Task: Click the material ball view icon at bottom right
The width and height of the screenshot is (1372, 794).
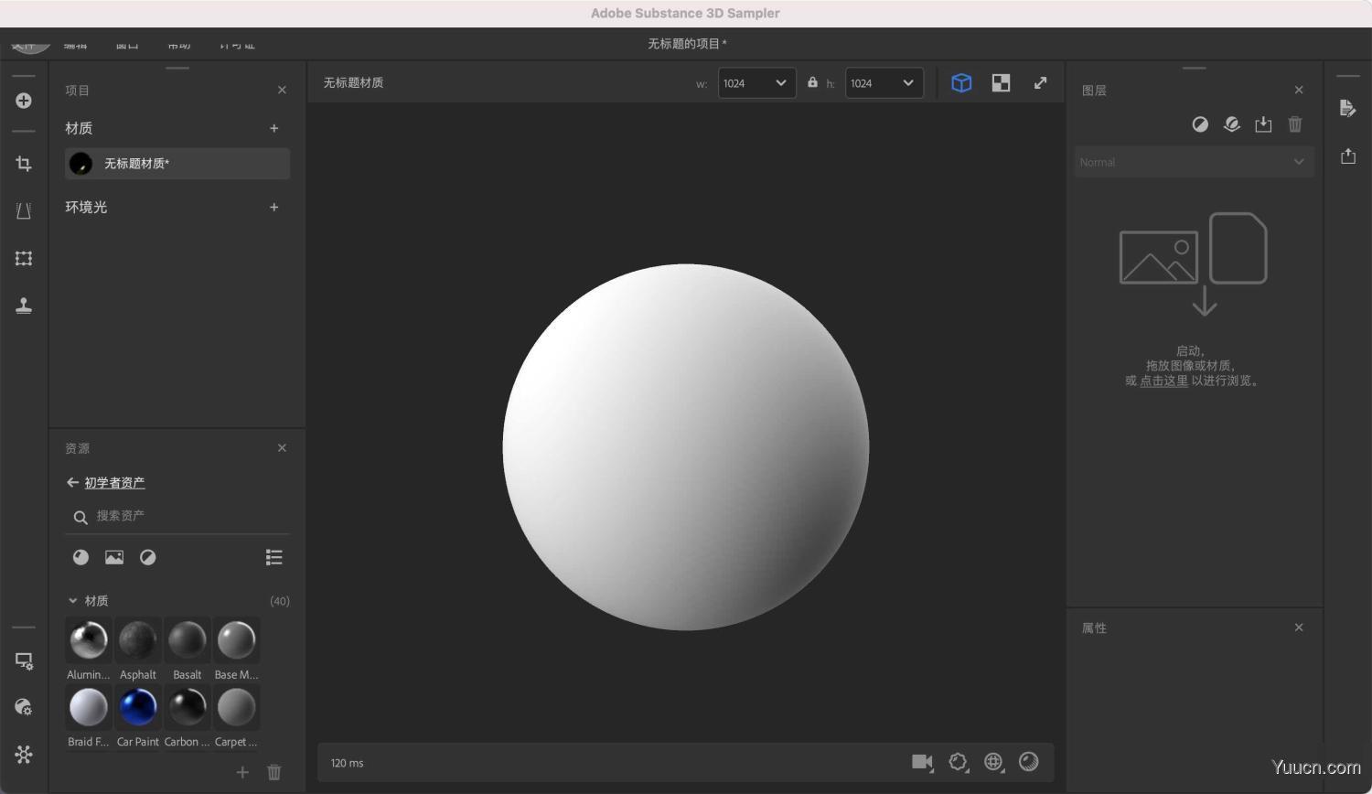Action: pyautogui.click(x=1029, y=761)
